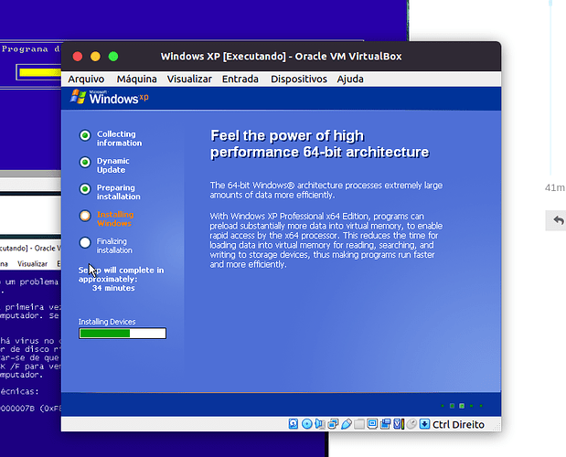Click the Installing Devices green progress bar
This screenshot has height=457, width=566.
pyautogui.click(x=123, y=334)
